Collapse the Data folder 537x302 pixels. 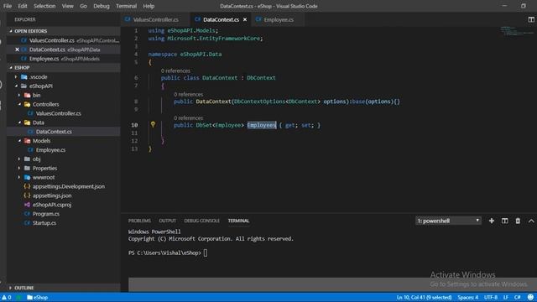(x=19, y=122)
